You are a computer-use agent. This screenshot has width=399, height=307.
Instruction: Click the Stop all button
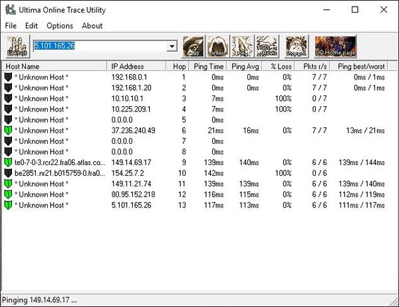point(296,46)
